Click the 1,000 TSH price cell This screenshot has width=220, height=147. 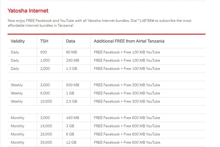pos(45,60)
